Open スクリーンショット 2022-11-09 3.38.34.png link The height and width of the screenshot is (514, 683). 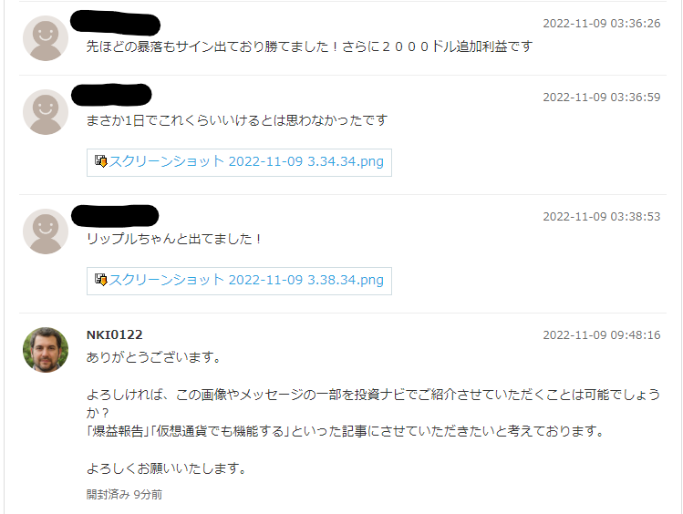[x=246, y=280]
